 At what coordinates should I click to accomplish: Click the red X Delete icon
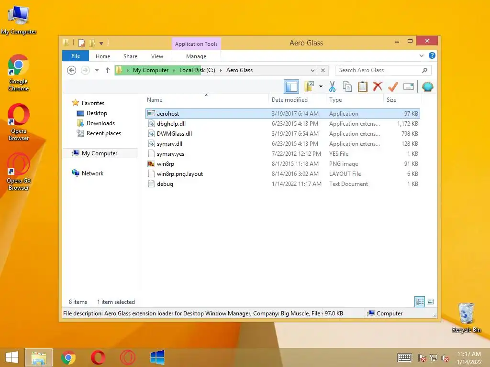(x=378, y=86)
